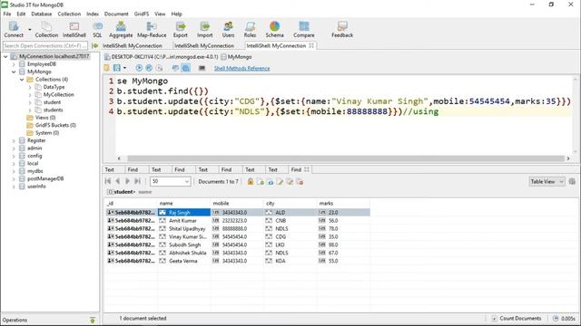Click the add document icon
Screen dimensions: 581x326
pyautogui.click(x=261, y=181)
